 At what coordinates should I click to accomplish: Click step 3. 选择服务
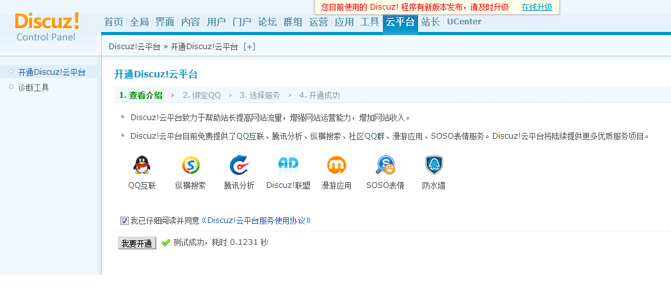point(259,95)
